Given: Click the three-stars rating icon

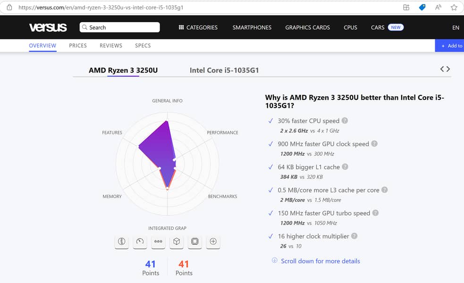Looking at the screenshot, I should [x=158, y=241].
